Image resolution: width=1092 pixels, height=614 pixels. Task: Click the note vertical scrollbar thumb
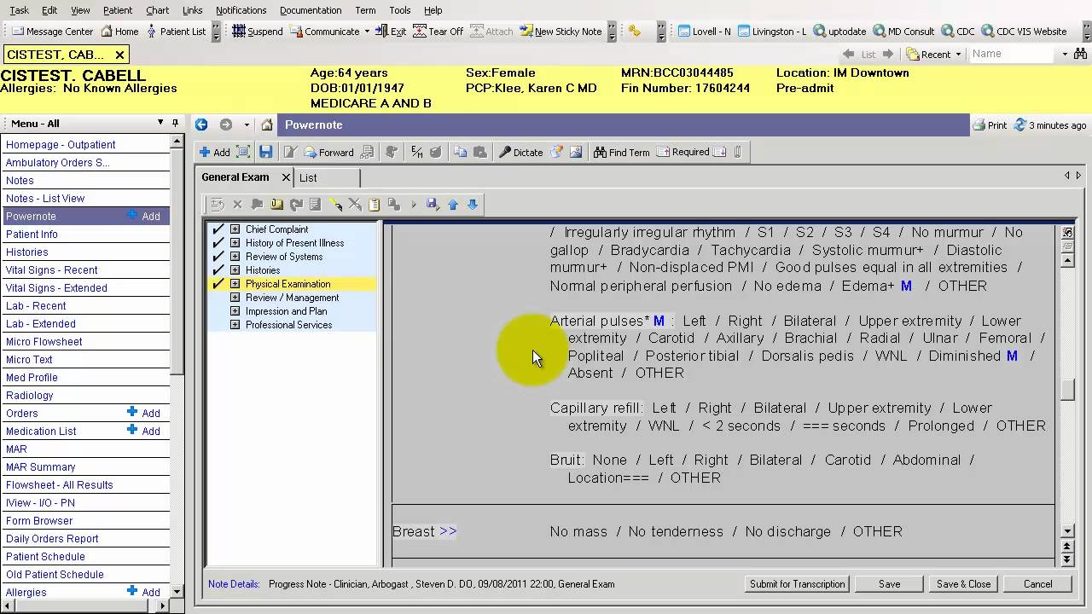pyautogui.click(x=1067, y=390)
